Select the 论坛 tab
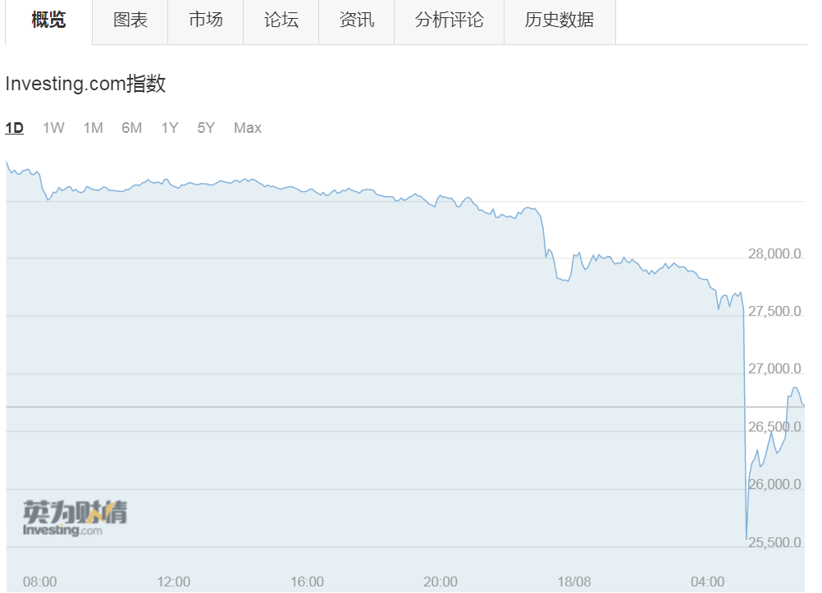822x593 pixels. [x=281, y=21]
